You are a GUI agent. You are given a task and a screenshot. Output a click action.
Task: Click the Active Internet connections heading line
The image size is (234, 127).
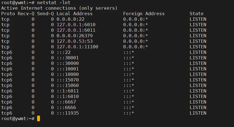pyautogui.click(x=59, y=8)
